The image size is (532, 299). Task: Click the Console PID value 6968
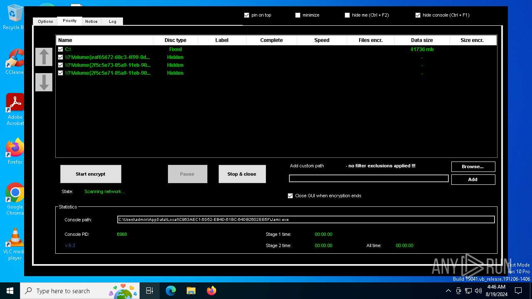122,234
